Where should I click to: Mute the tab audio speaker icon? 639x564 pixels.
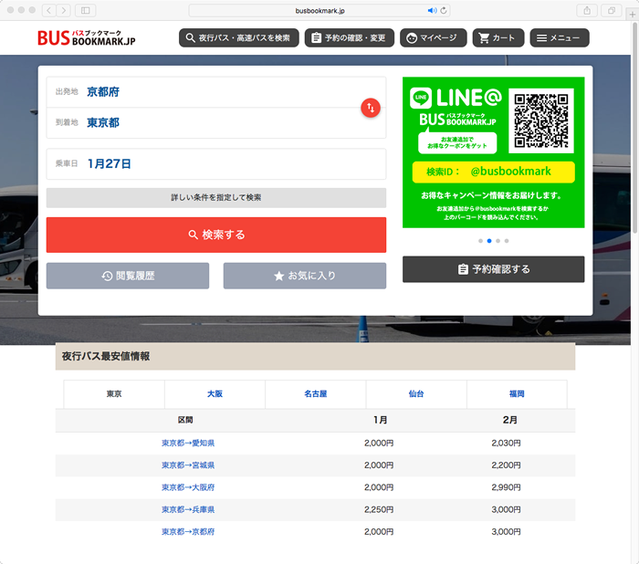[x=432, y=11]
